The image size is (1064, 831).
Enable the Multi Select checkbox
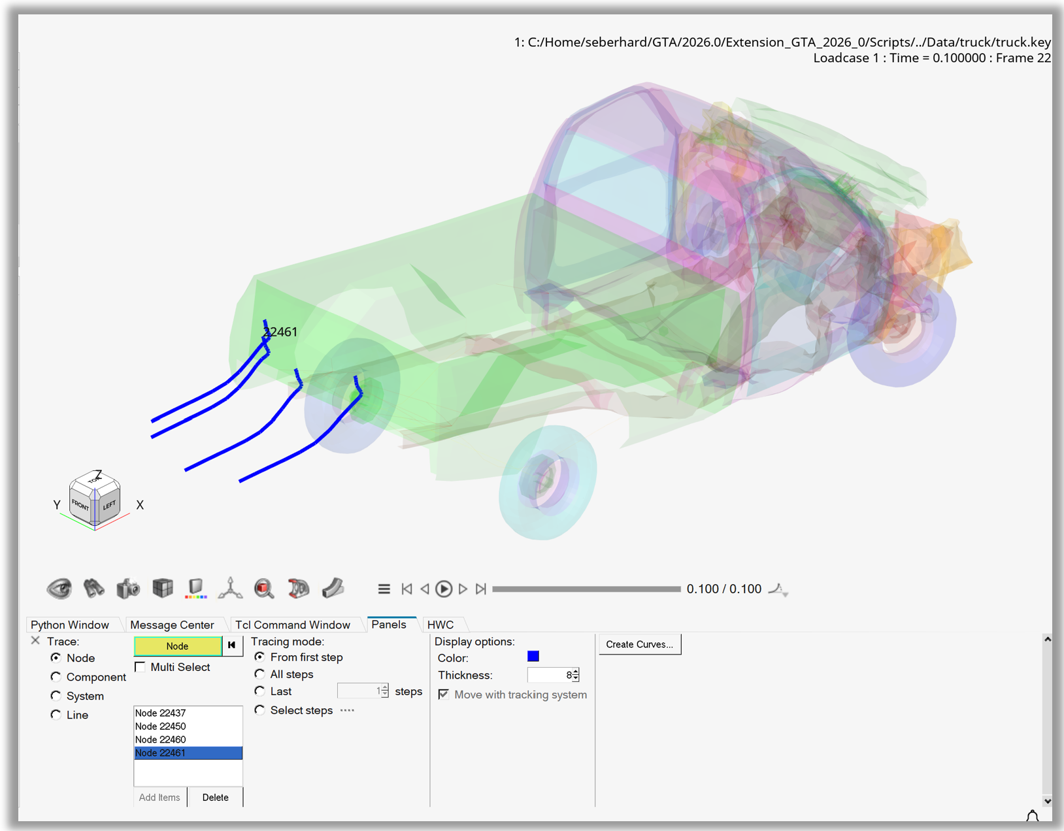[x=140, y=667]
